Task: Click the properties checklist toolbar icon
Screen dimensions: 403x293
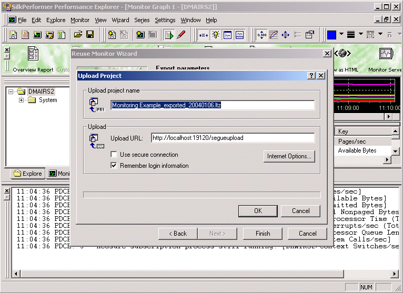Action: 309,35
